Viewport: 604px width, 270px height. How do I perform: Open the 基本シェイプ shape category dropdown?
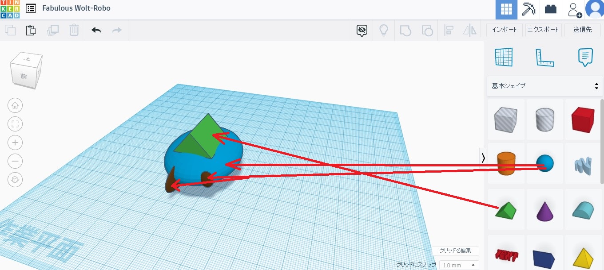pos(545,86)
